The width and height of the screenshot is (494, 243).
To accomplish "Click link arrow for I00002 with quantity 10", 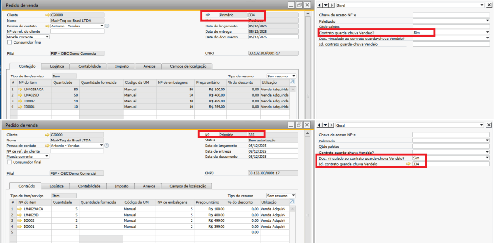I will pyautogui.click(x=20, y=101).
